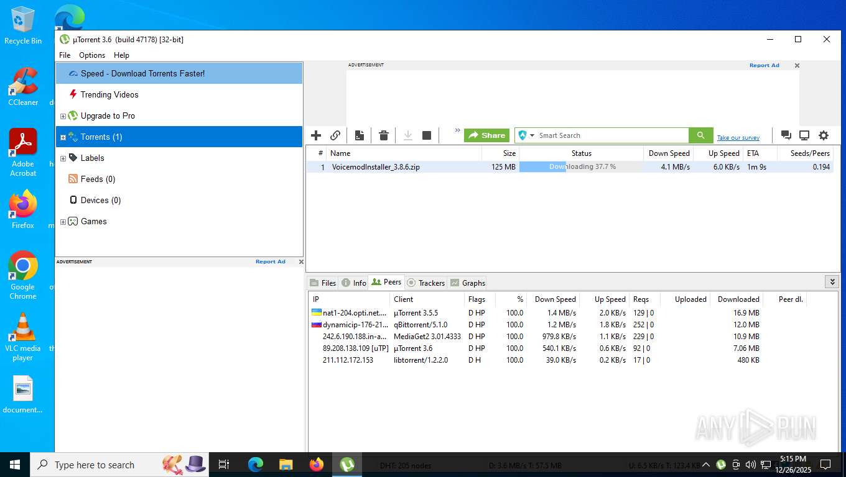Expand the Games tree node
This screenshot has width=846, height=477.
coord(63,222)
